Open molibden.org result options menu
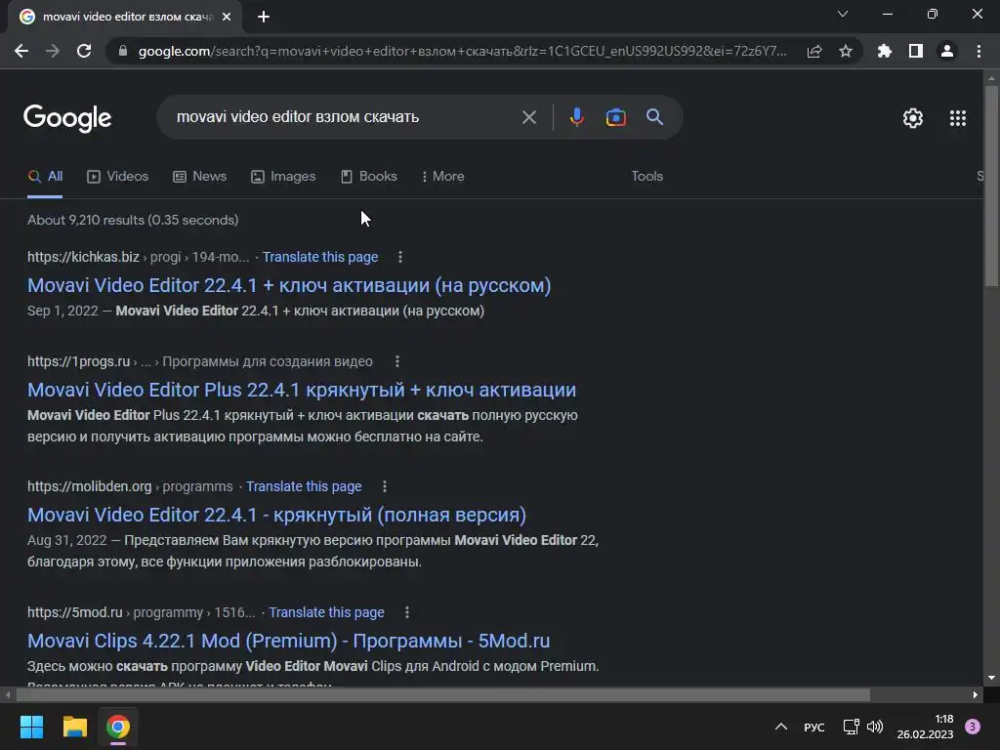Viewport: 1000px width, 750px height. 384,486
